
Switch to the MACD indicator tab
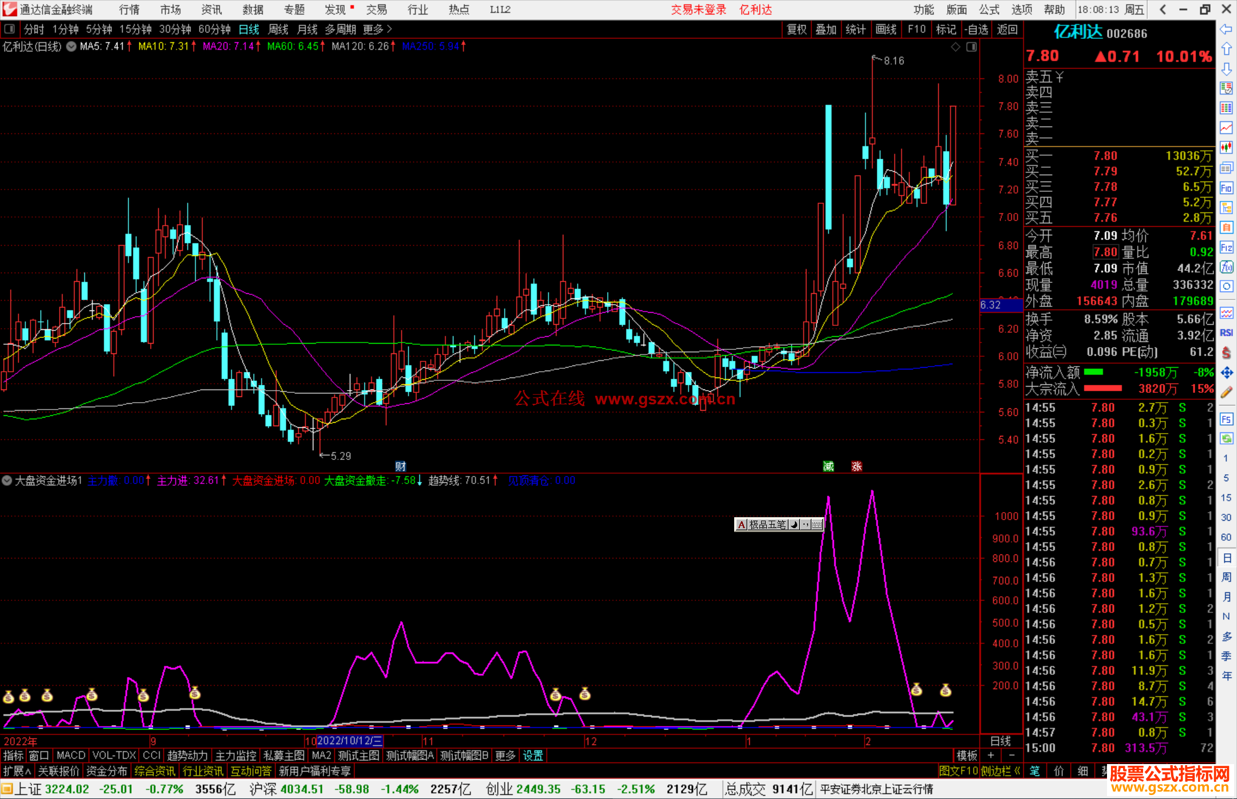point(70,755)
